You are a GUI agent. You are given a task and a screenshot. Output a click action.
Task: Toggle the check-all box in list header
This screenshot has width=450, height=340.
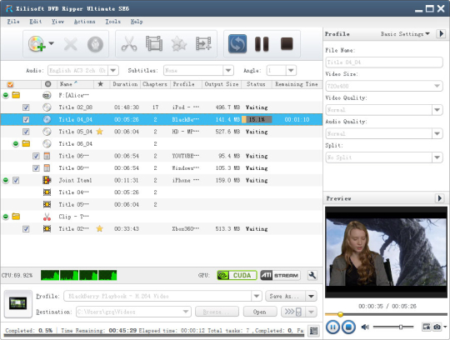[10, 84]
